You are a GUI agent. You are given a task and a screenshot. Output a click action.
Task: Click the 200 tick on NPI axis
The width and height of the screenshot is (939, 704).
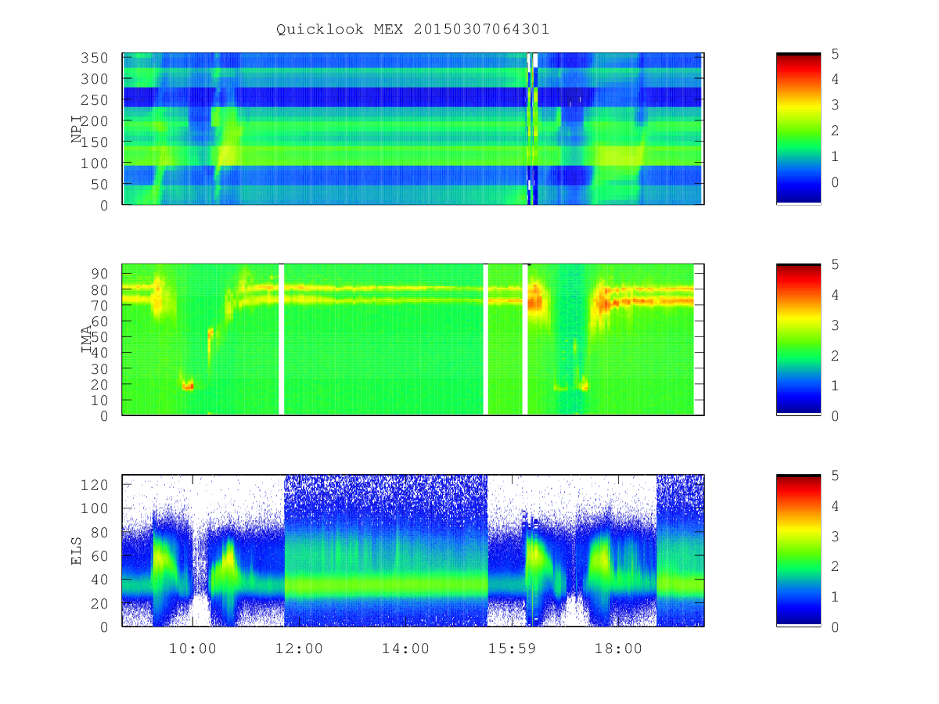(x=96, y=121)
